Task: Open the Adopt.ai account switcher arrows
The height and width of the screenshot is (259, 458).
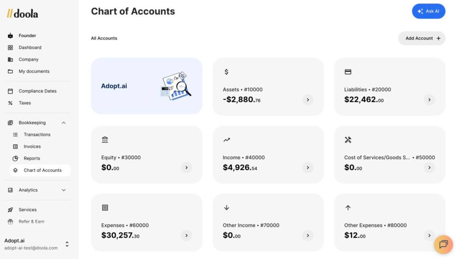Action: click(x=67, y=244)
